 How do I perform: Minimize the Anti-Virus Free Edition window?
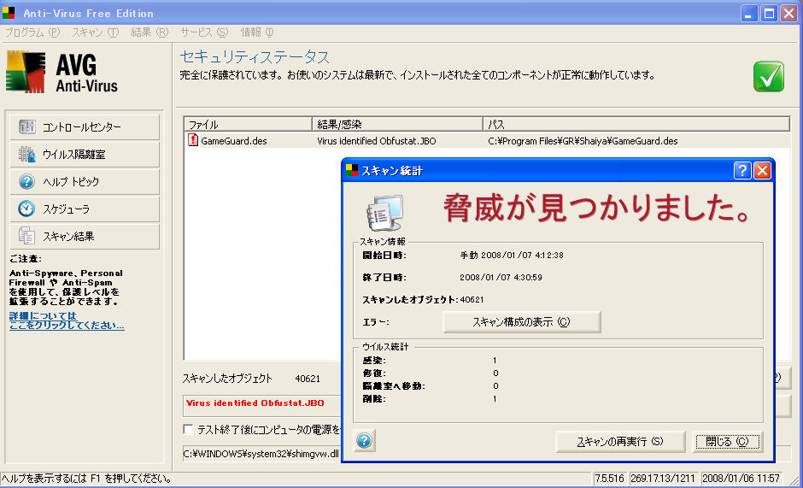point(750,14)
